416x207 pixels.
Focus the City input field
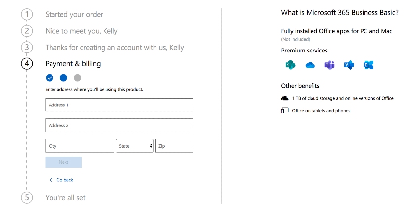point(80,146)
